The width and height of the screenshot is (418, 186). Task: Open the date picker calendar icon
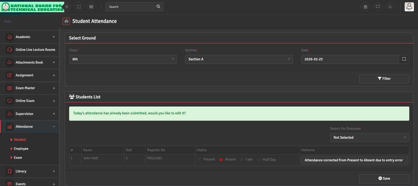(404, 59)
